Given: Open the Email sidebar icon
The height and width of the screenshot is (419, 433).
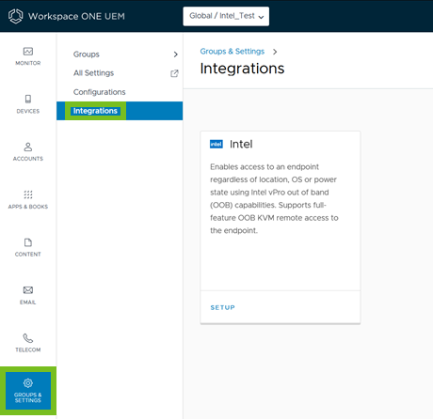Looking at the screenshot, I should [28, 290].
